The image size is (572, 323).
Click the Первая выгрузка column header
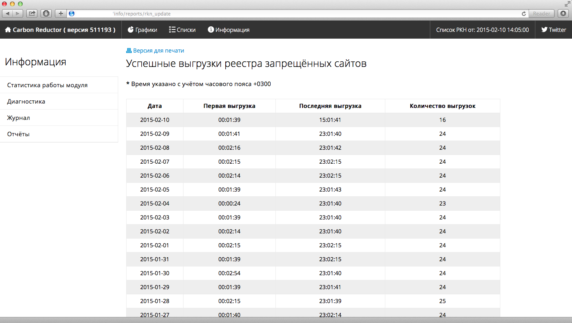tap(229, 106)
